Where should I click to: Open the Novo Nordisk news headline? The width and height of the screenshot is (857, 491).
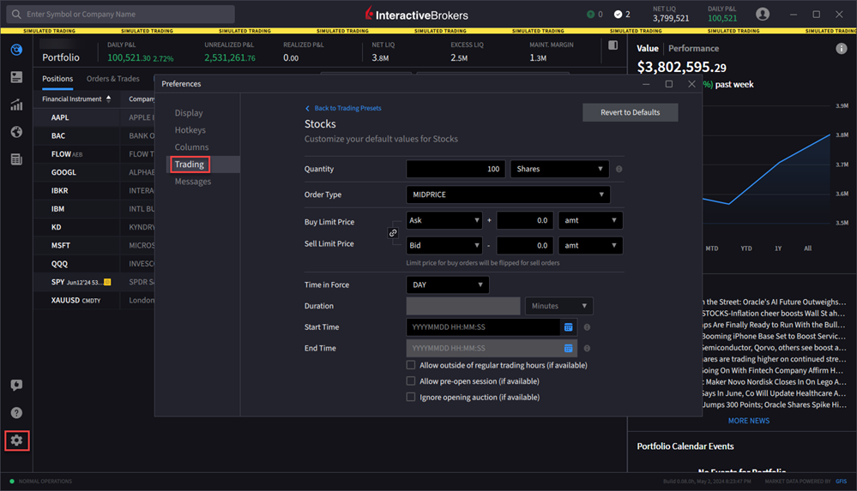pyautogui.click(x=774, y=382)
